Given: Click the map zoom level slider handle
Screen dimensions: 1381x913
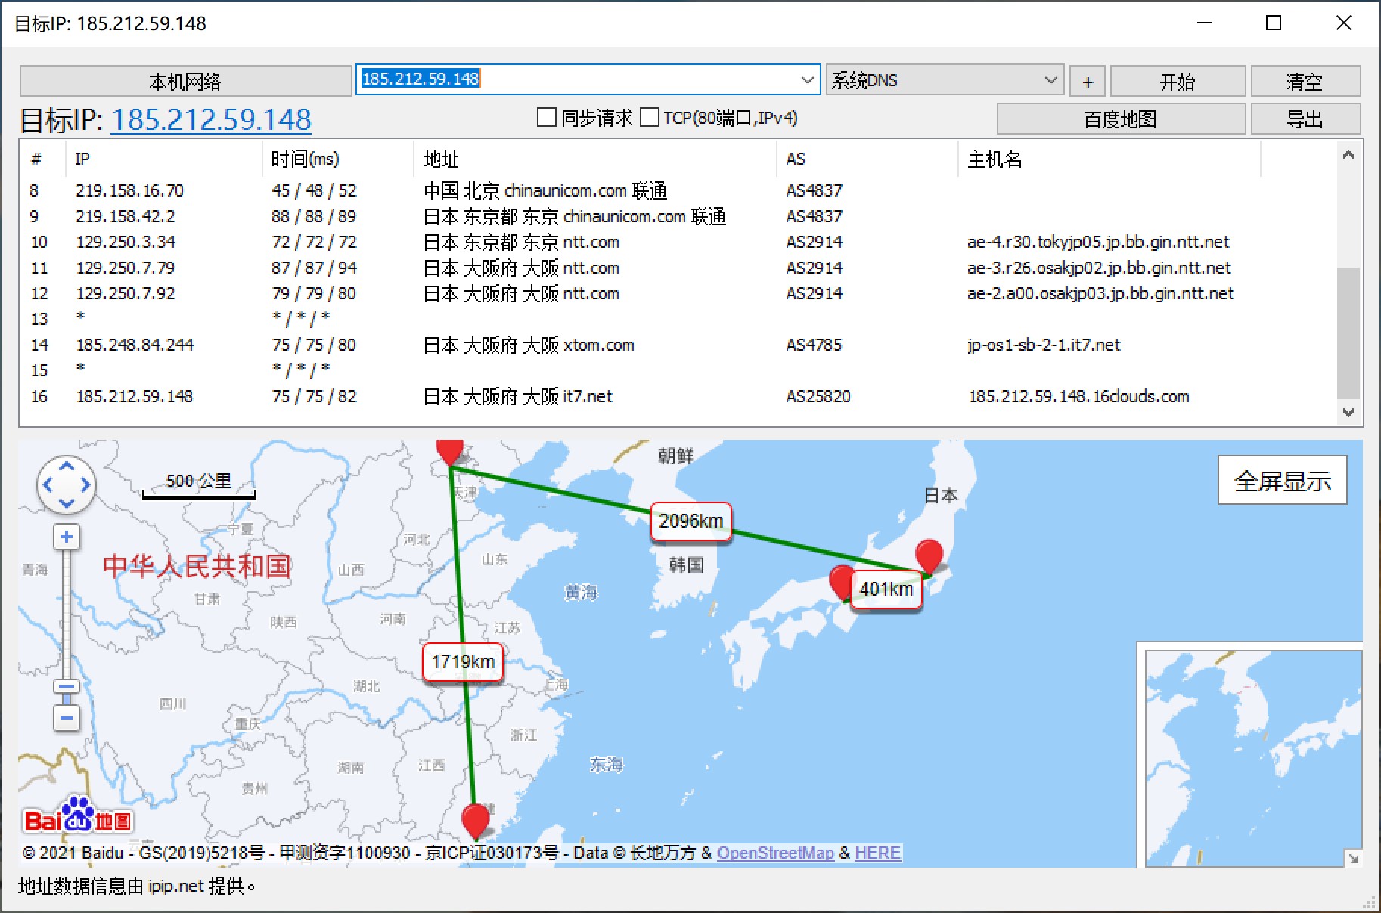Looking at the screenshot, I should coord(67,687).
